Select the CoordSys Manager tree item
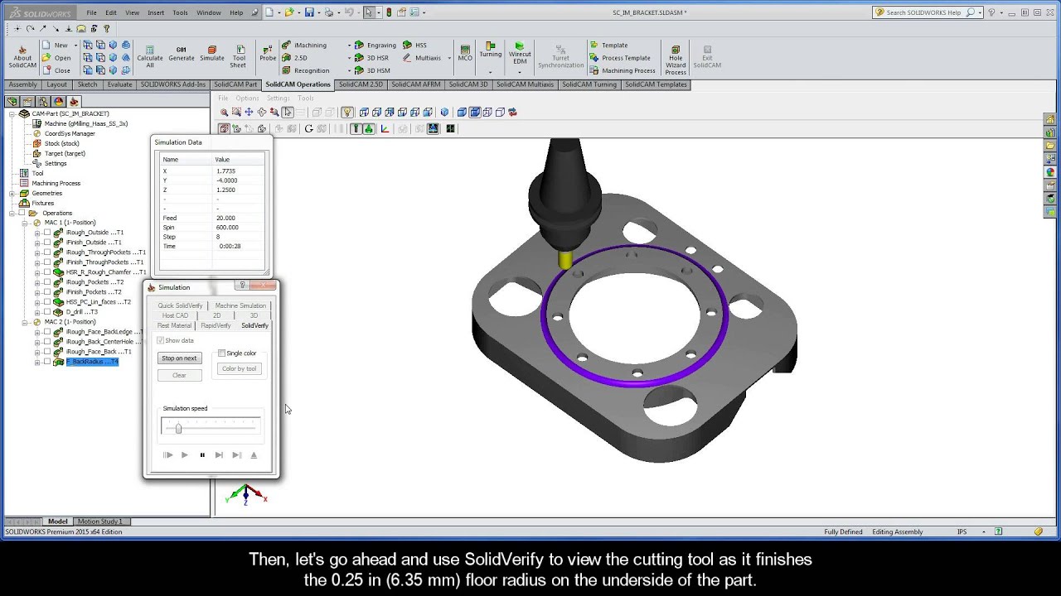 (x=63, y=133)
